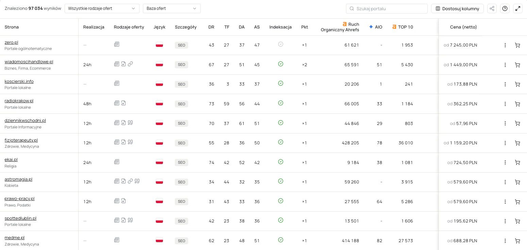Image resolution: width=527 pixels, height=250 pixels.
Task: Click the Polish flag for radiokrakow.pl
Action: [159, 103]
